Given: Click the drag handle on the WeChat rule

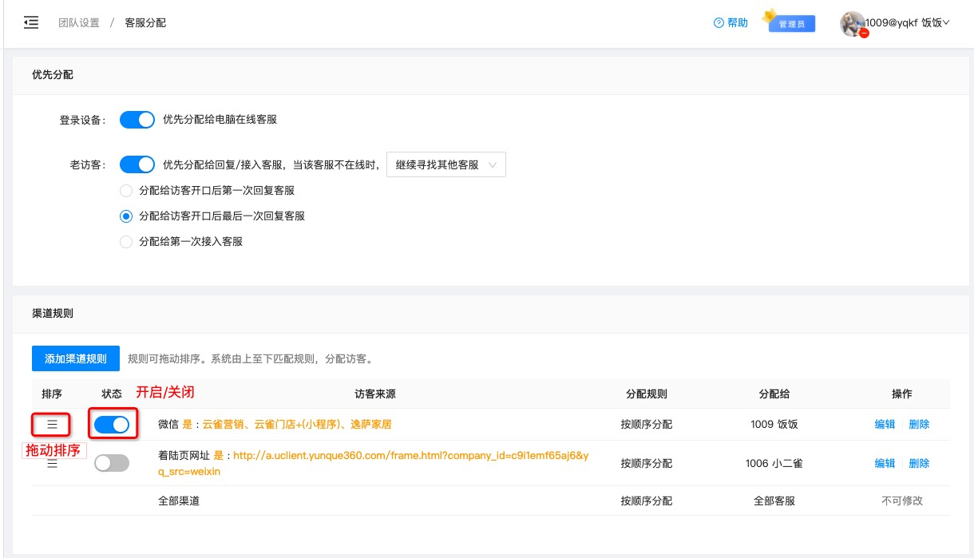Looking at the screenshot, I should (51, 424).
